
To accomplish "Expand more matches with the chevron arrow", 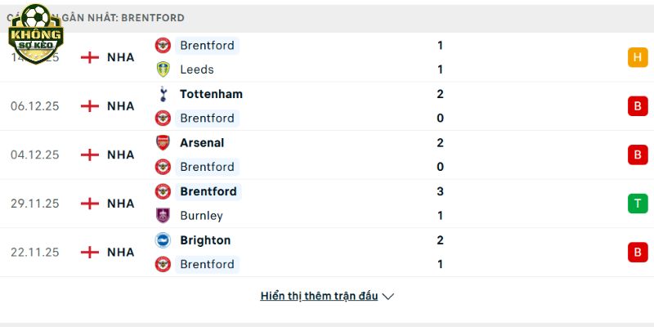I will [x=388, y=296].
